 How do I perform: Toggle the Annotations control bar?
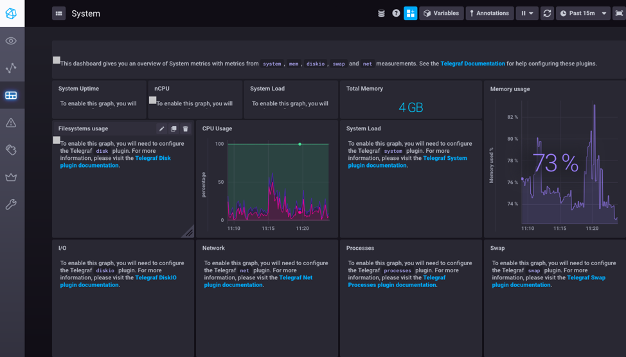click(x=488, y=13)
